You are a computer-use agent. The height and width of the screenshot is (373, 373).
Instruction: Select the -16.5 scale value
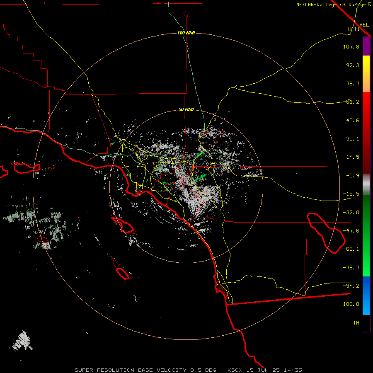click(351, 194)
